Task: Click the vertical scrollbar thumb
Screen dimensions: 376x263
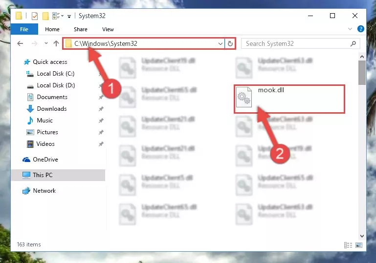Action: (x=362, y=73)
